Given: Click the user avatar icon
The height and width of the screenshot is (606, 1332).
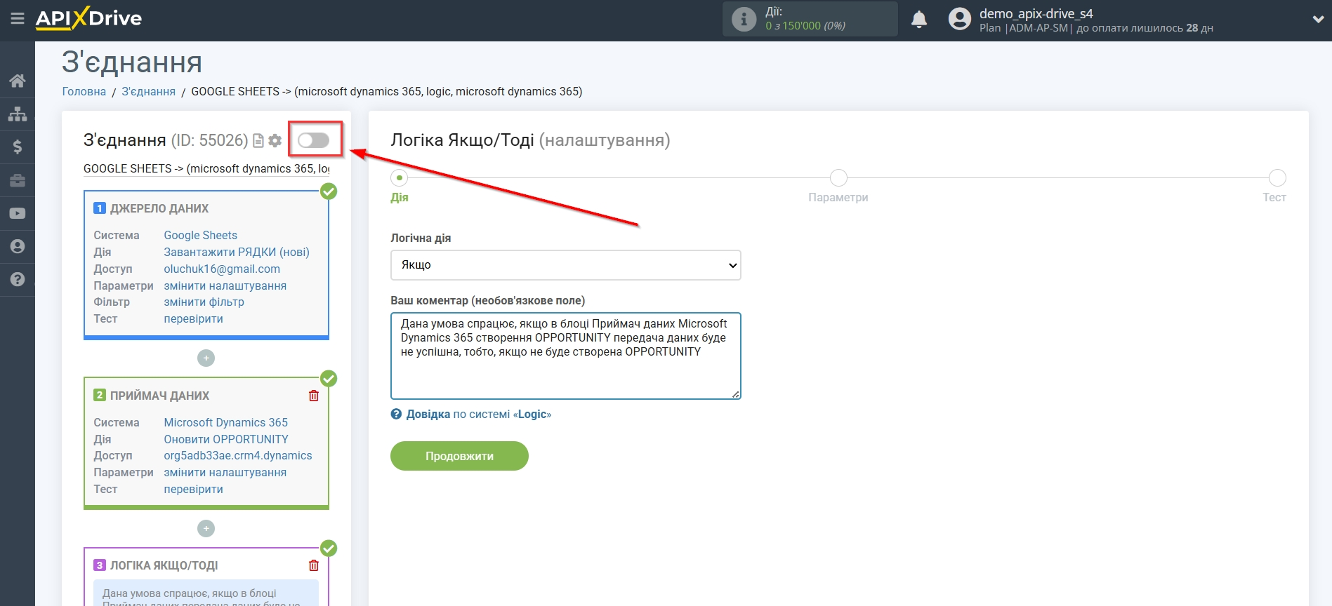Looking at the screenshot, I should click(960, 19).
